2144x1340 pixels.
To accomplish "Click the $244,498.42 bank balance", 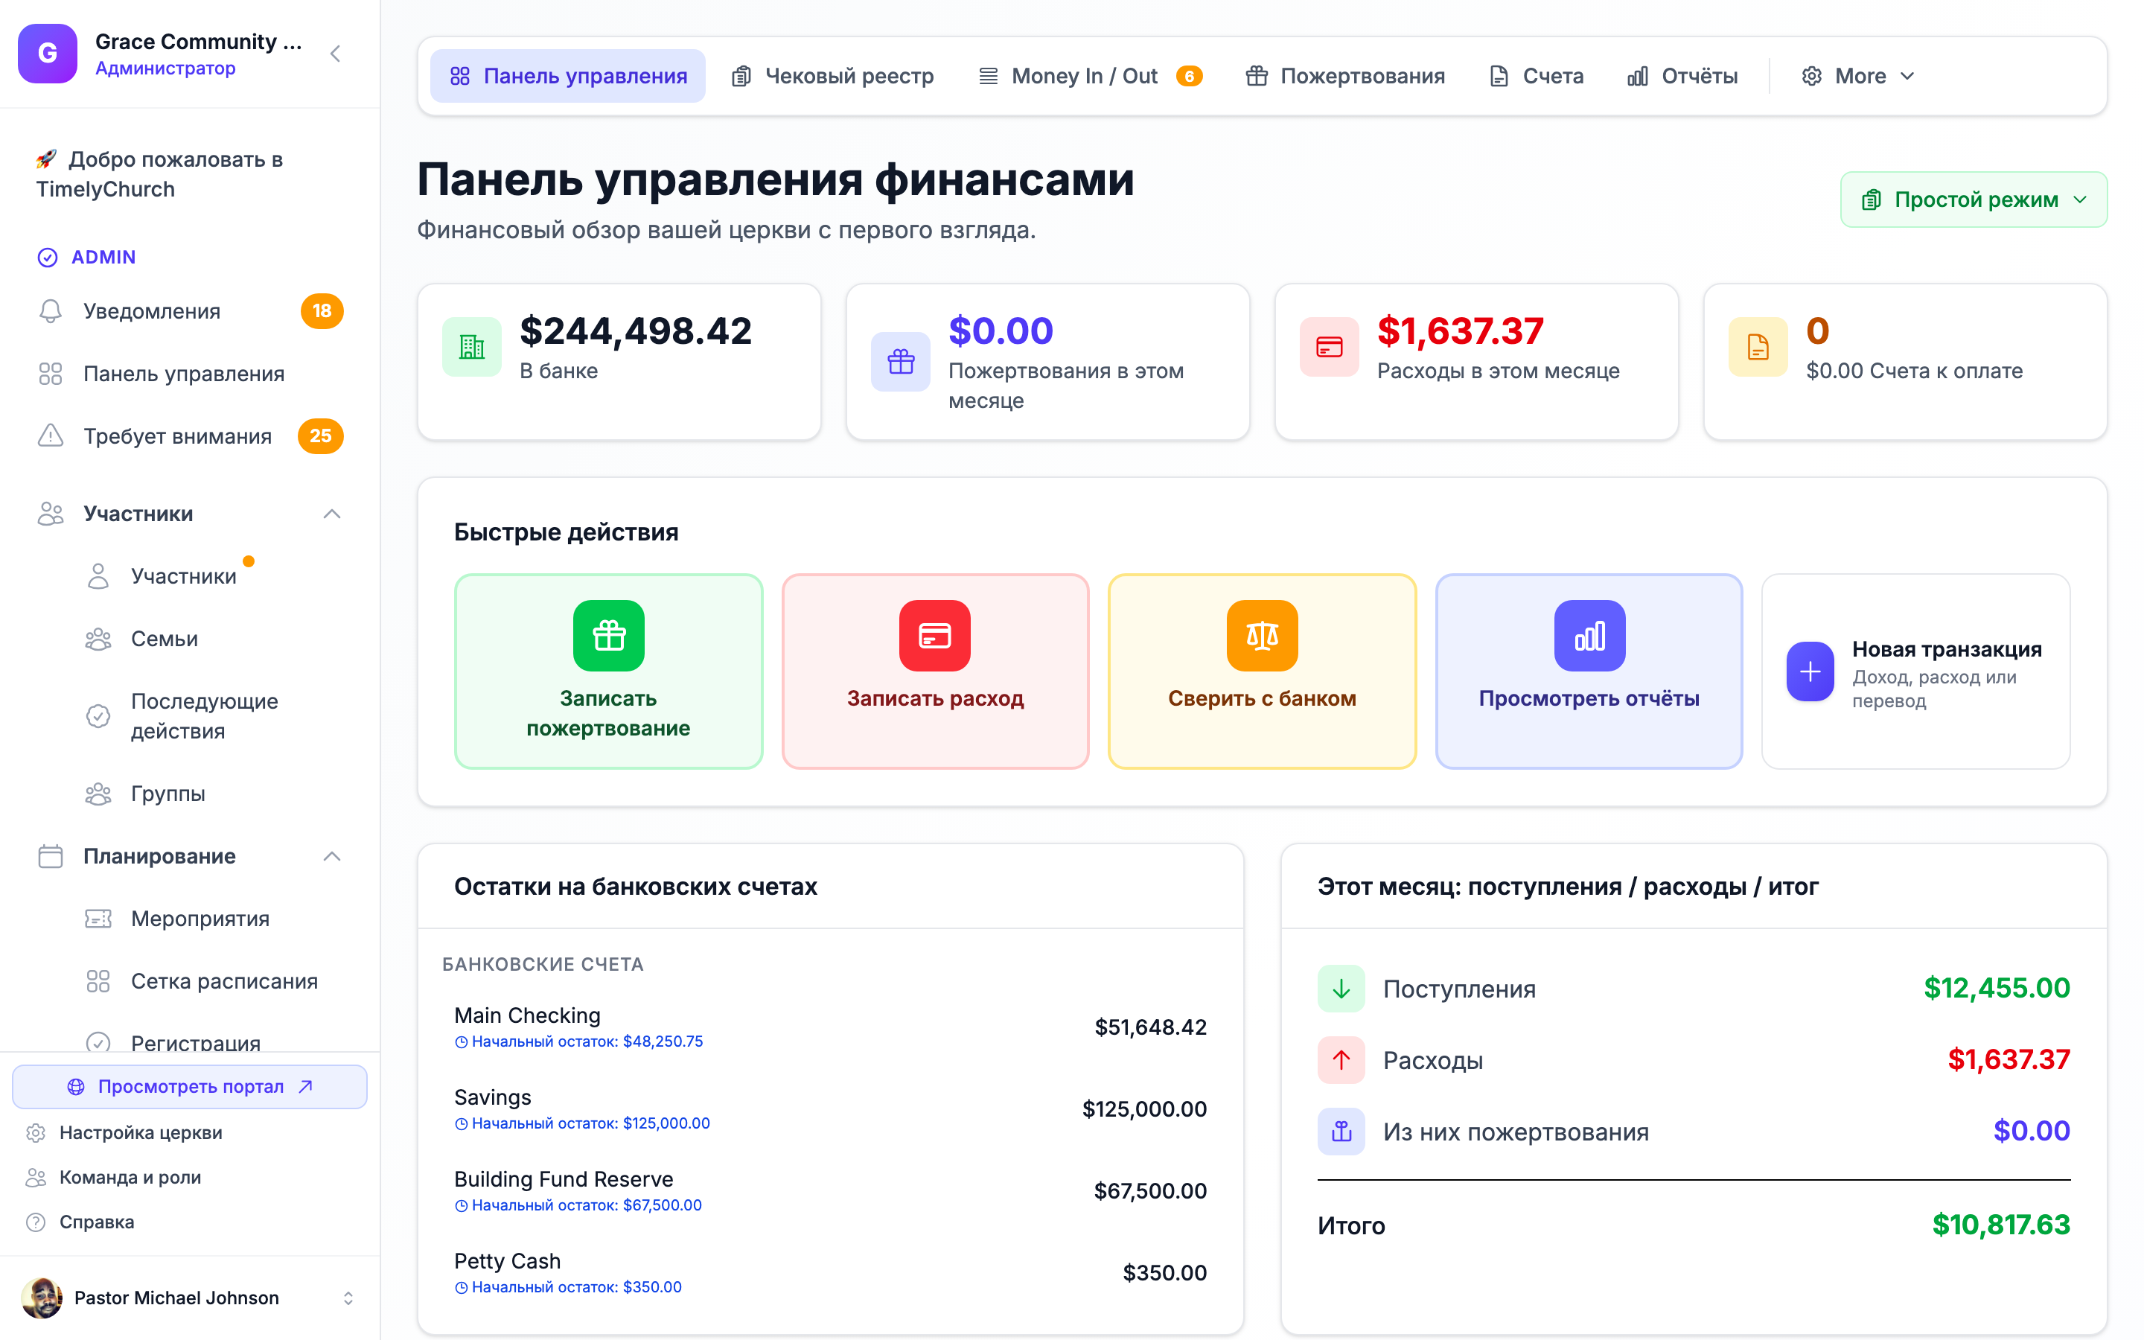I will (x=635, y=331).
